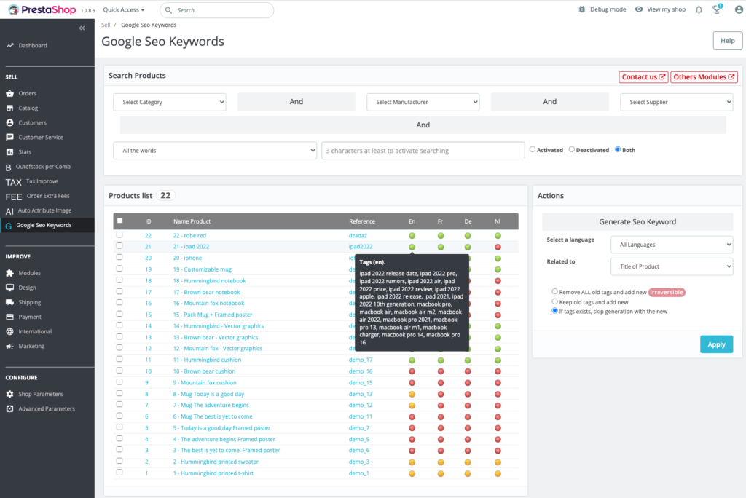Click the View my shop eye icon

click(639, 9)
